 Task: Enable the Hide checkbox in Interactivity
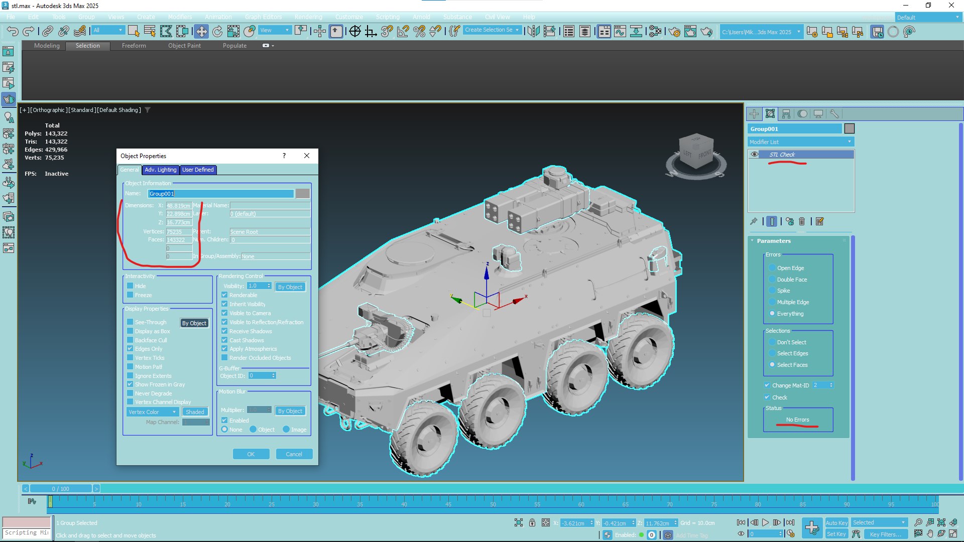click(130, 286)
